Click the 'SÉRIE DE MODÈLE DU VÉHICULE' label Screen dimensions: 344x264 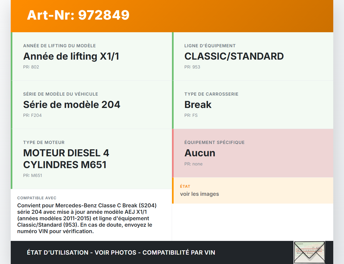tap(60, 94)
